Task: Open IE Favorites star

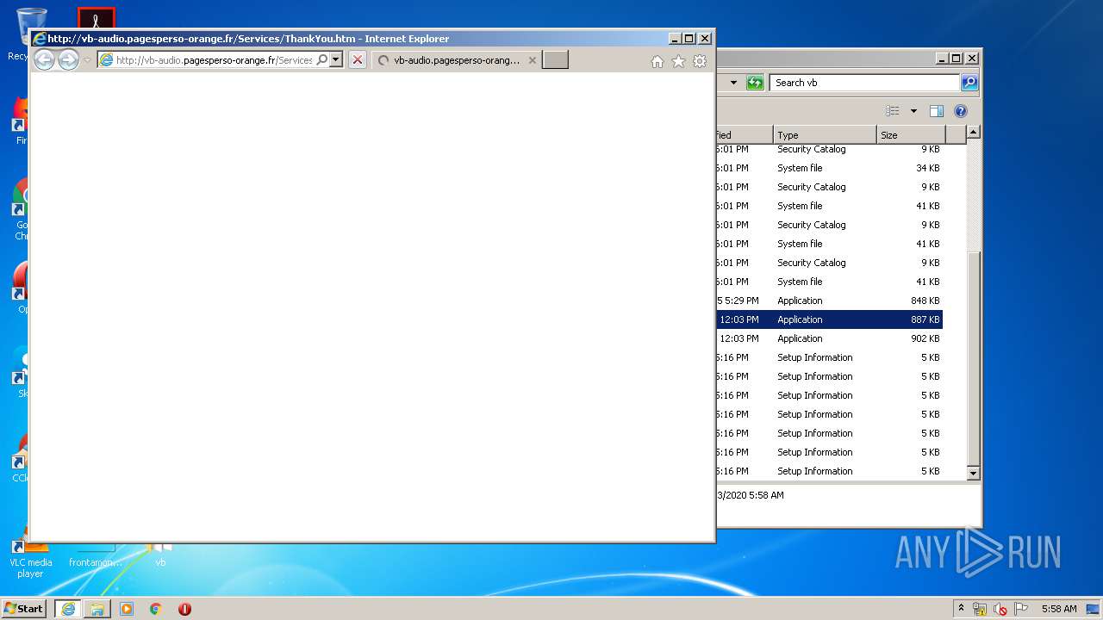Action: click(x=678, y=61)
